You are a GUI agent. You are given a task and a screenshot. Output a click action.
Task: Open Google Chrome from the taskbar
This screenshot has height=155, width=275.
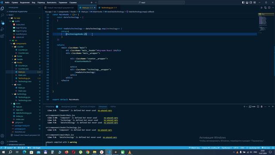click(88, 152)
